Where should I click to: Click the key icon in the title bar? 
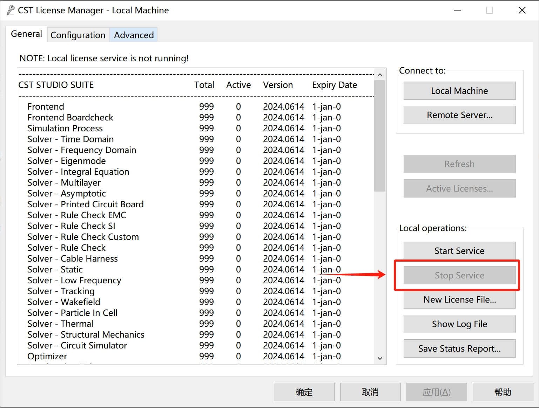pos(11,10)
